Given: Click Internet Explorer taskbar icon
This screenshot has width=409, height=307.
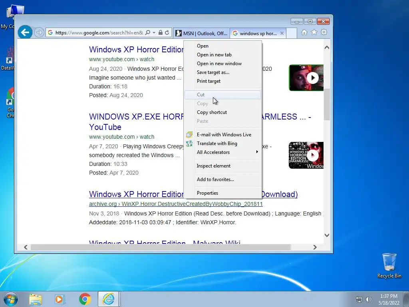Looking at the screenshot, I should (109, 299).
